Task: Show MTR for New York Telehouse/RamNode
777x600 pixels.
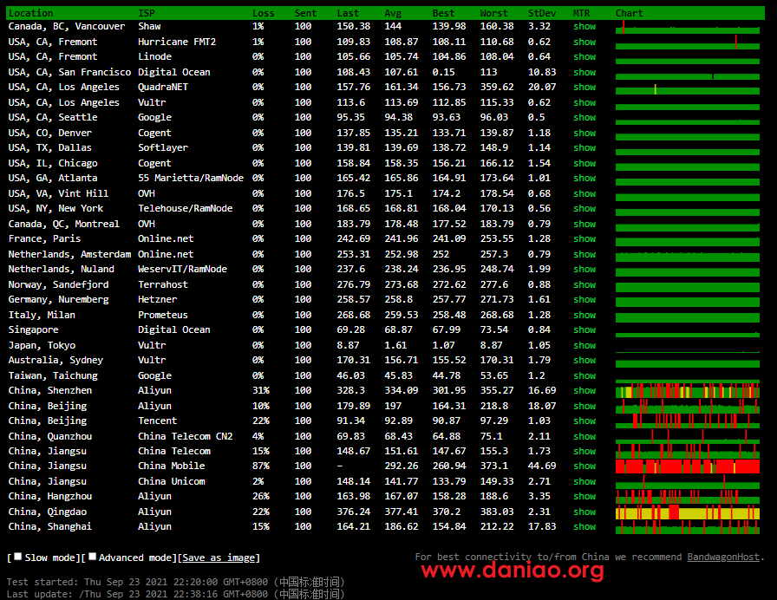Action: coord(584,208)
